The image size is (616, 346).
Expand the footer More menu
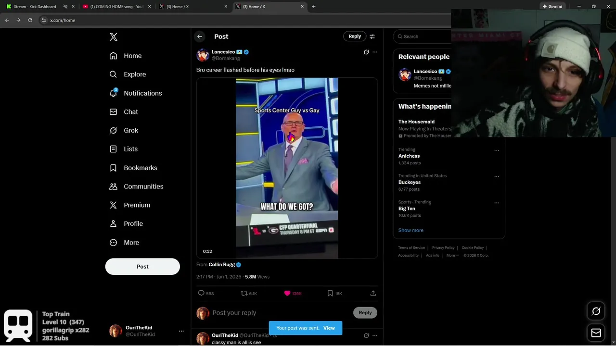click(452, 256)
